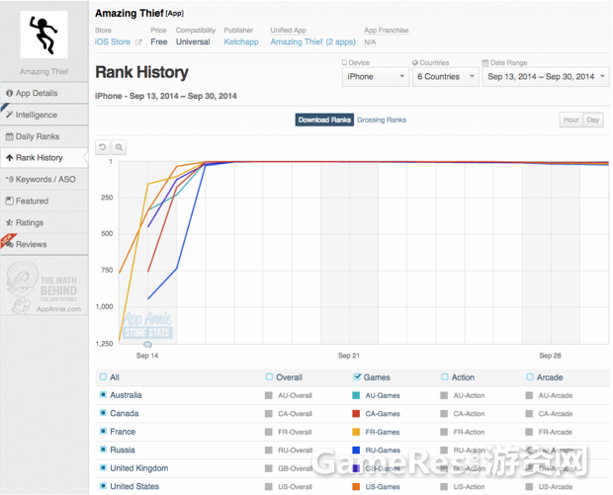This screenshot has width=613, height=495.
Task: Click the FR-Games yellow color swatch
Action: pyautogui.click(x=356, y=432)
